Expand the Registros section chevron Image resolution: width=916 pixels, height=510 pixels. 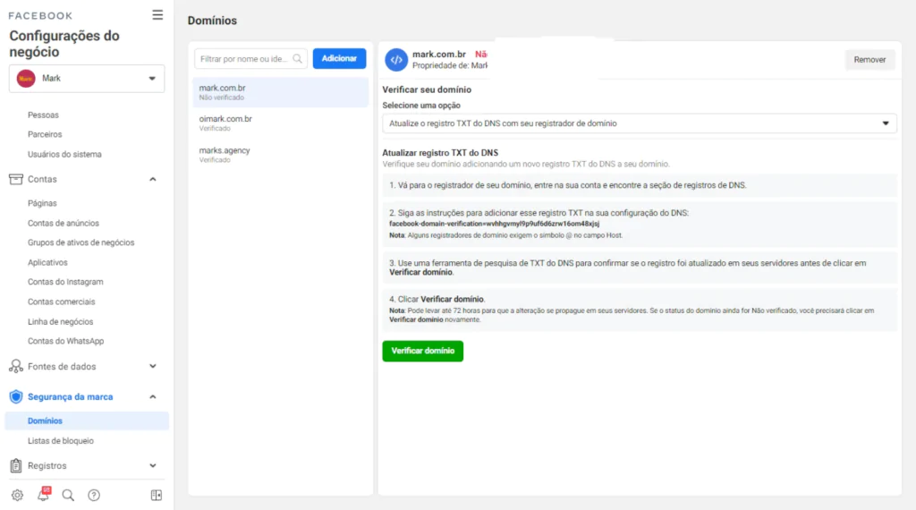[152, 465]
